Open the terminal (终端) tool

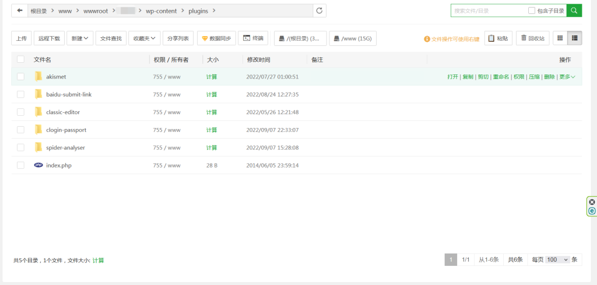(253, 38)
